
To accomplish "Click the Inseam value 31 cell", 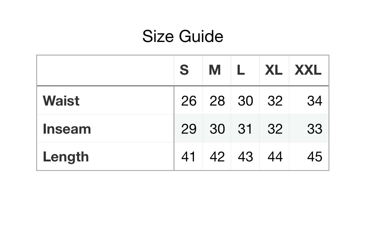I will 245,129.
